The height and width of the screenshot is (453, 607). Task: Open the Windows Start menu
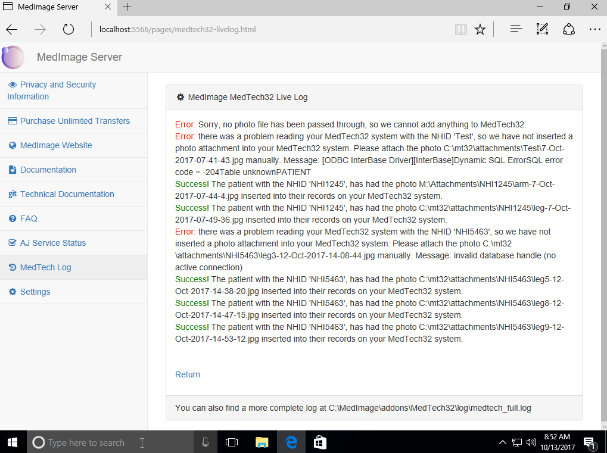pyautogui.click(x=13, y=442)
